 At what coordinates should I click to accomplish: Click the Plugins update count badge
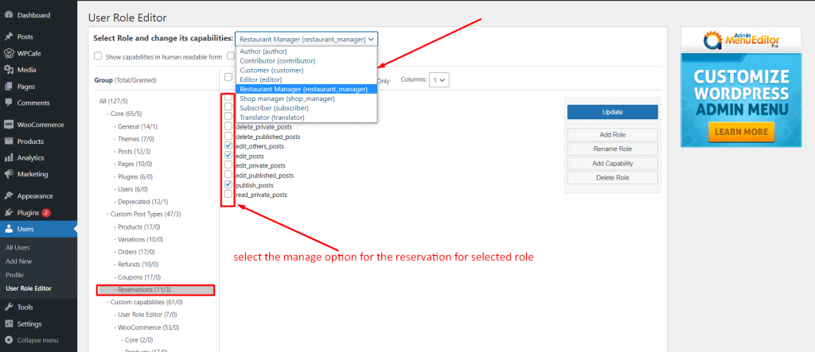point(46,213)
